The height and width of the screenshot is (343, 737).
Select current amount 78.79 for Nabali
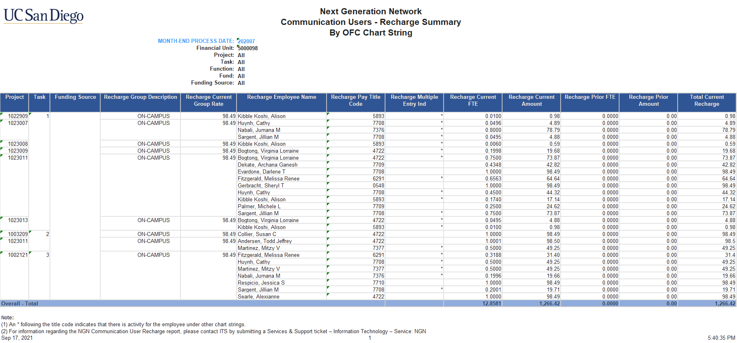(x=553, y=130)
